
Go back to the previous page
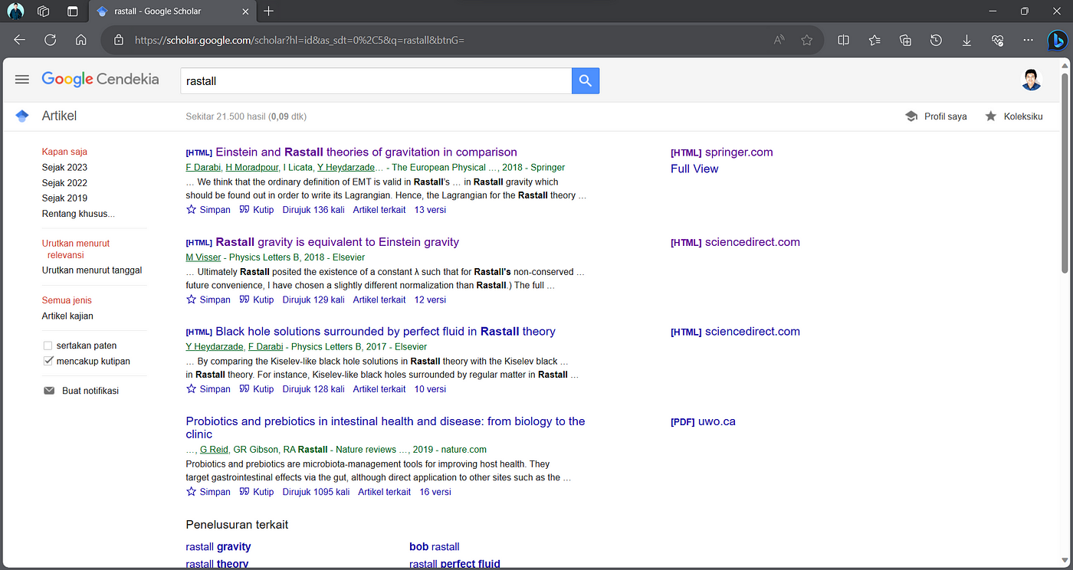(x=20, y=40)
